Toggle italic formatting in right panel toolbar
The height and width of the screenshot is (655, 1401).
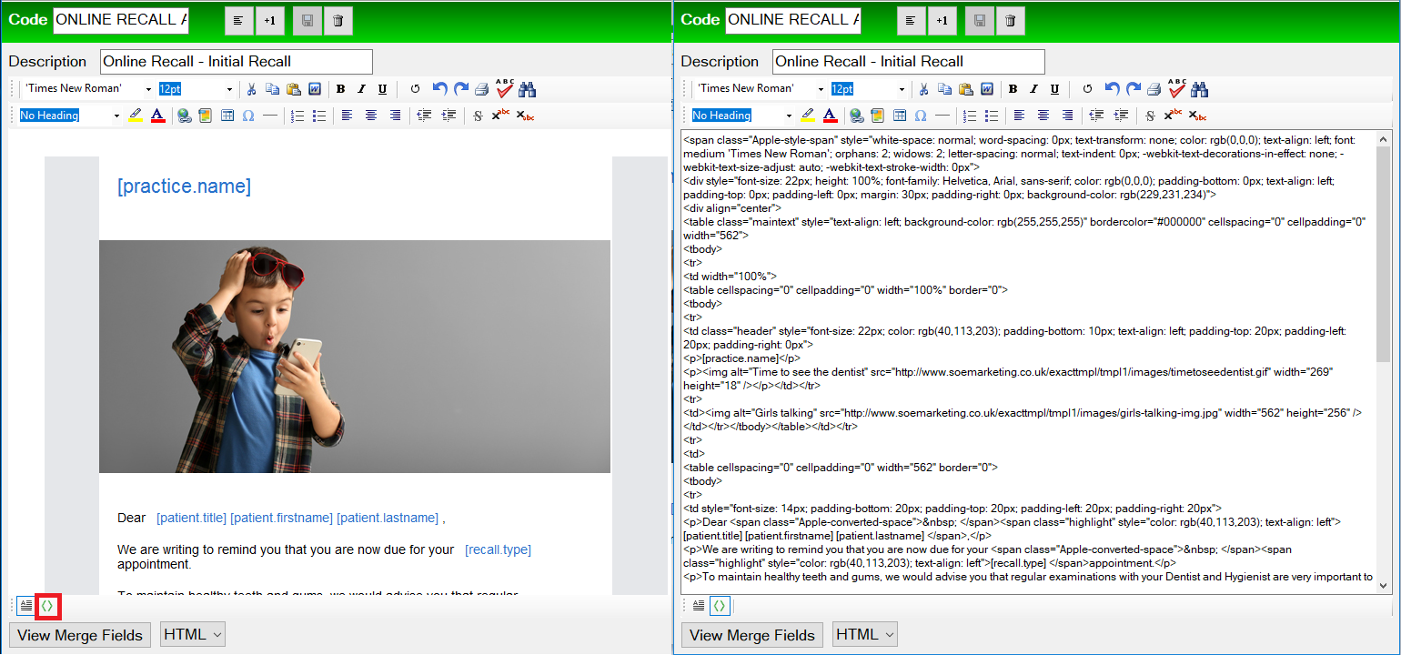click(1033, 89)
